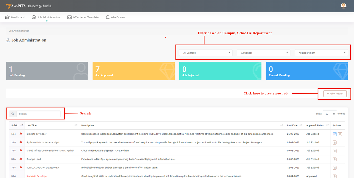This screenshot has width=354, height=178.
Task: Open the All Campus dropdown
Action: point(206,53)
